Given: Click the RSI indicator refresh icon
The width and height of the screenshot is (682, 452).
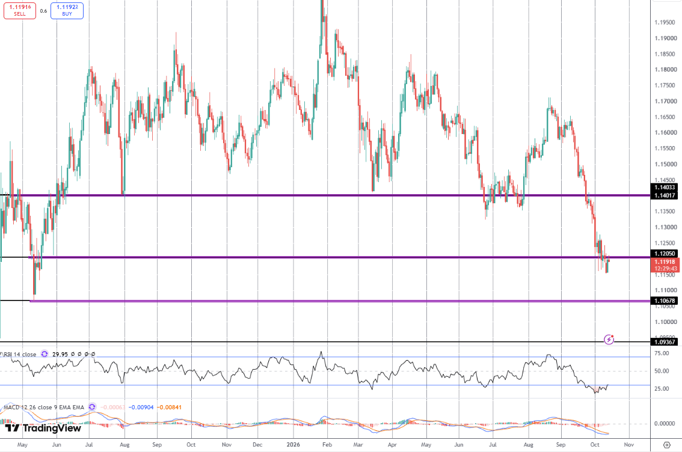Looking at the screenshot, I should point(45,354).
